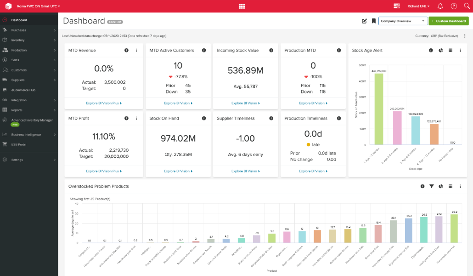Open the filter icon on Overstocked Problem Products
This screenshot has width=473, height=276.
[x=432, y=186]
